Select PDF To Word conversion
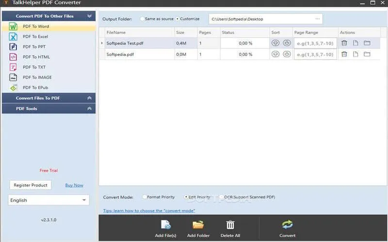 [48, 27]
